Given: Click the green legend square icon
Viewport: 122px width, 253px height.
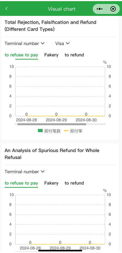Looking at the screenshot, I should [x=40, y=131].
